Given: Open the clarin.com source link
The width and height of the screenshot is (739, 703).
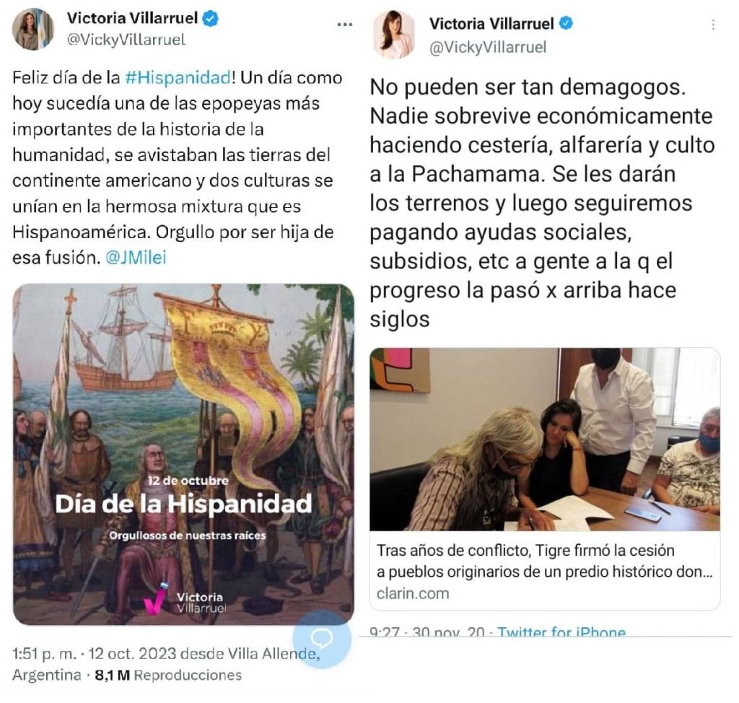Looking at the screenshot, I should pyautogui.click(x=412, y=593).
